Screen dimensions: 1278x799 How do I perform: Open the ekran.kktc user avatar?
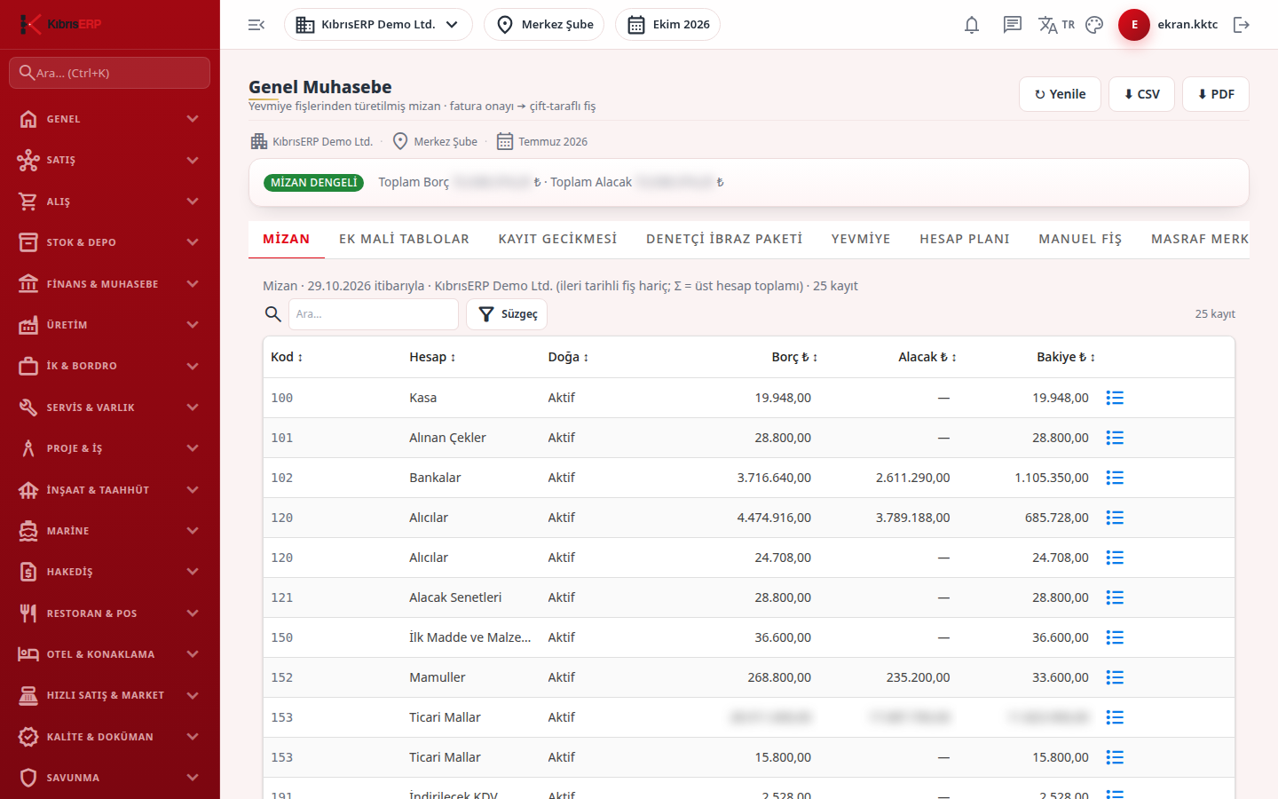[1134, 25]
